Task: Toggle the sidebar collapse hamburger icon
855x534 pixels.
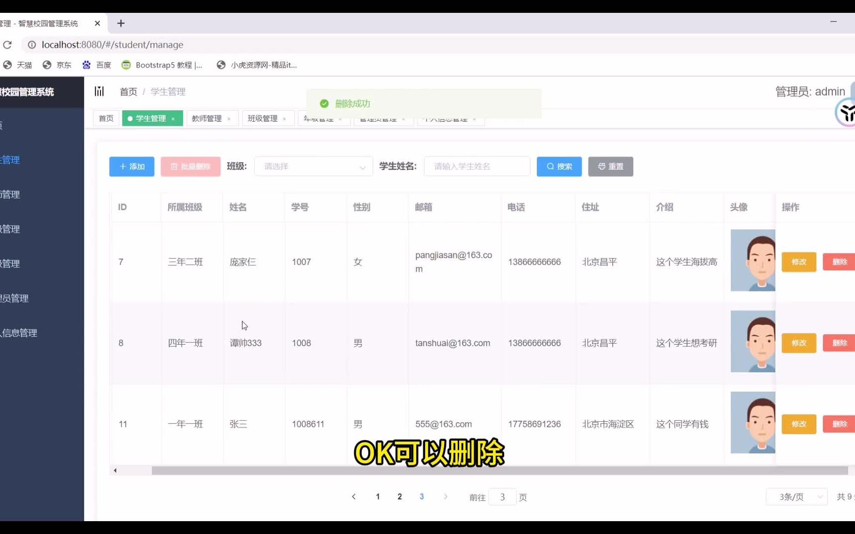Action: click(x=99, y=91)
